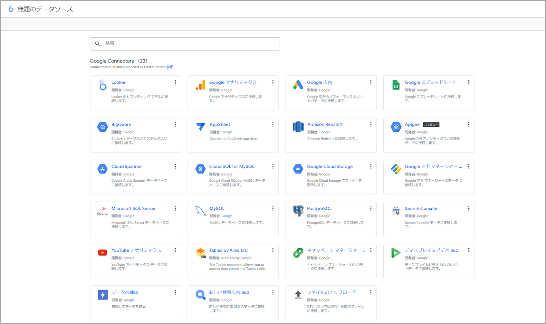The height and width of the screenshot is (324, 546).
Task: Click the magnifier icon in search box
Action: click(x=98, y=44)
